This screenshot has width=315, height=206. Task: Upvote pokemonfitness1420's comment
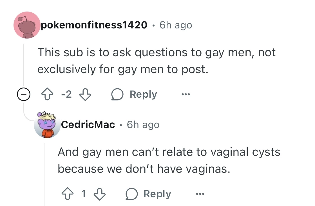coord(47,94)
